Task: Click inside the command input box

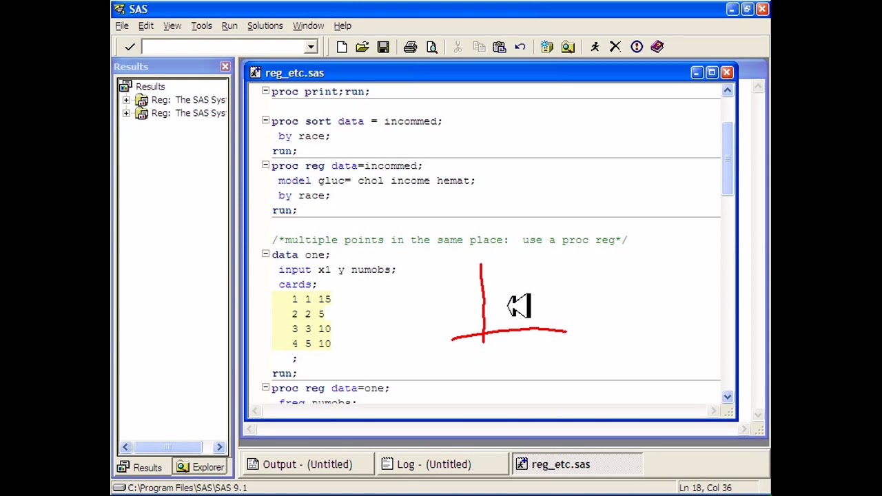Action: (224, 47)
